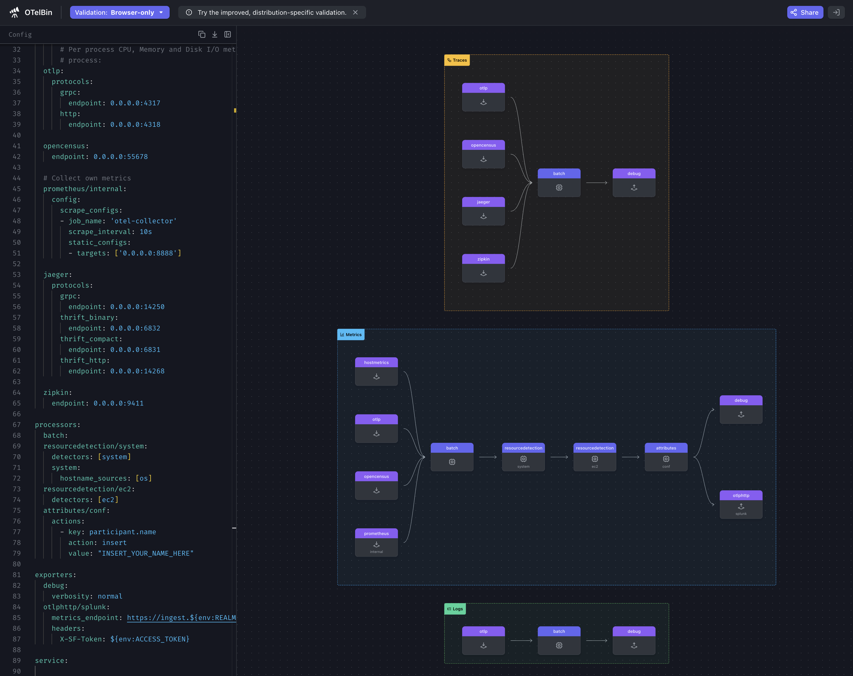Click yellow warning marker in editor scrollbar
The width and height of the screenshot is (853, 676).
pos(235,111)
